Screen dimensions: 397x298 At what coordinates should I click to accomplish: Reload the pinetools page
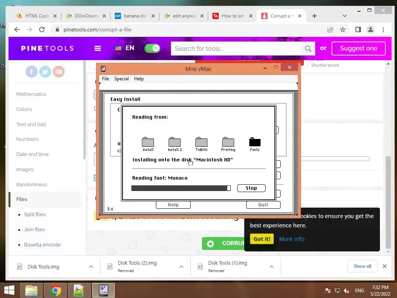pyautogui.click(x=42, y=29)
